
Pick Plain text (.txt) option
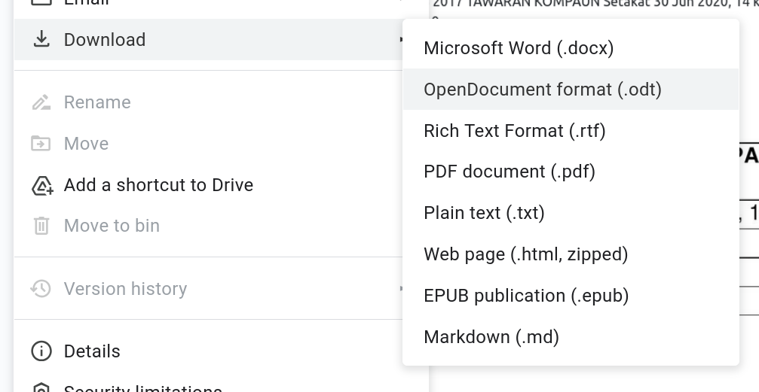tap(484, 213)
